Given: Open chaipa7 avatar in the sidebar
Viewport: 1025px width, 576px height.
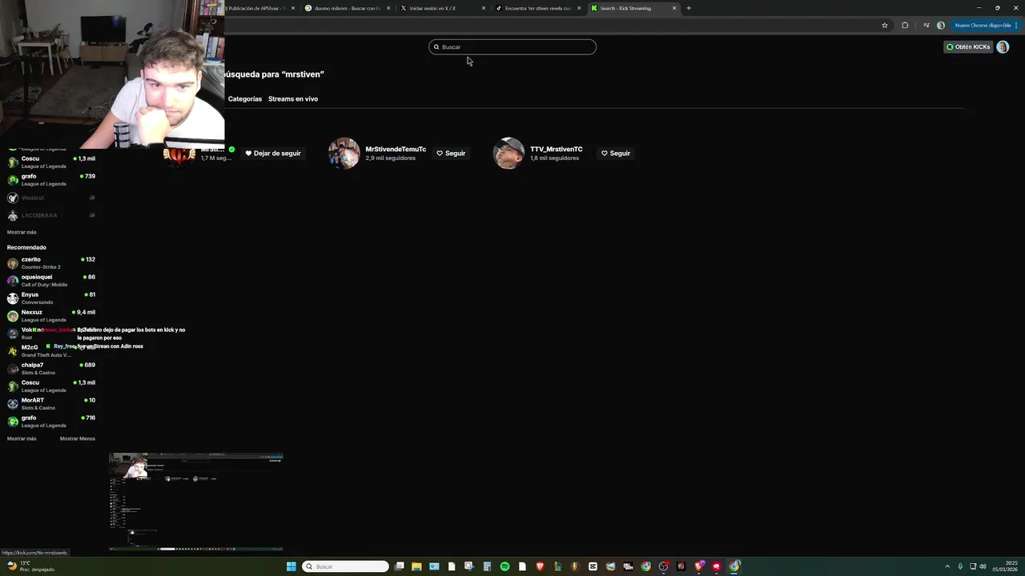Looking at the screenshot, I should point(13,369).
